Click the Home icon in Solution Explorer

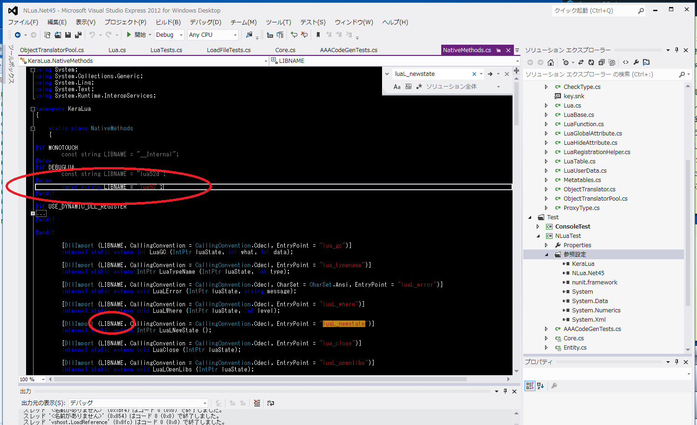pos(551,62)
